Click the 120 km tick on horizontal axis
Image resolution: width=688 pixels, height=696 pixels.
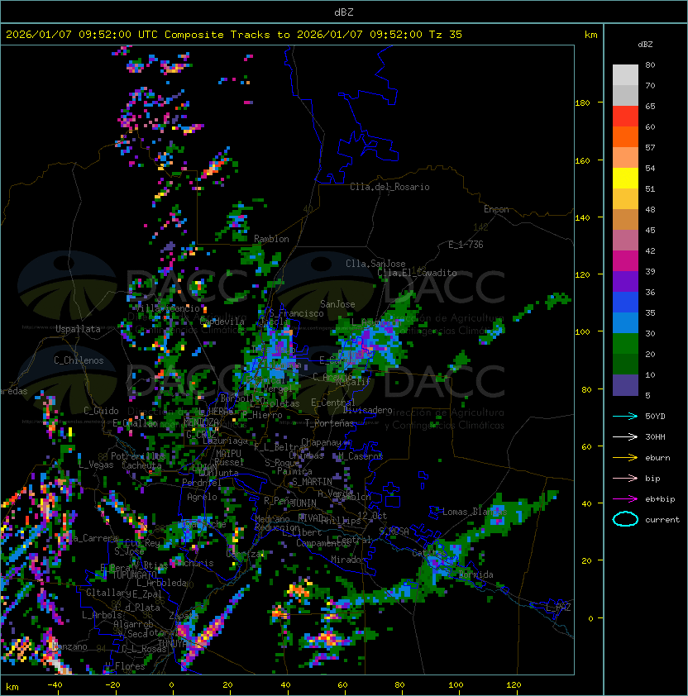tap(514, 685)
